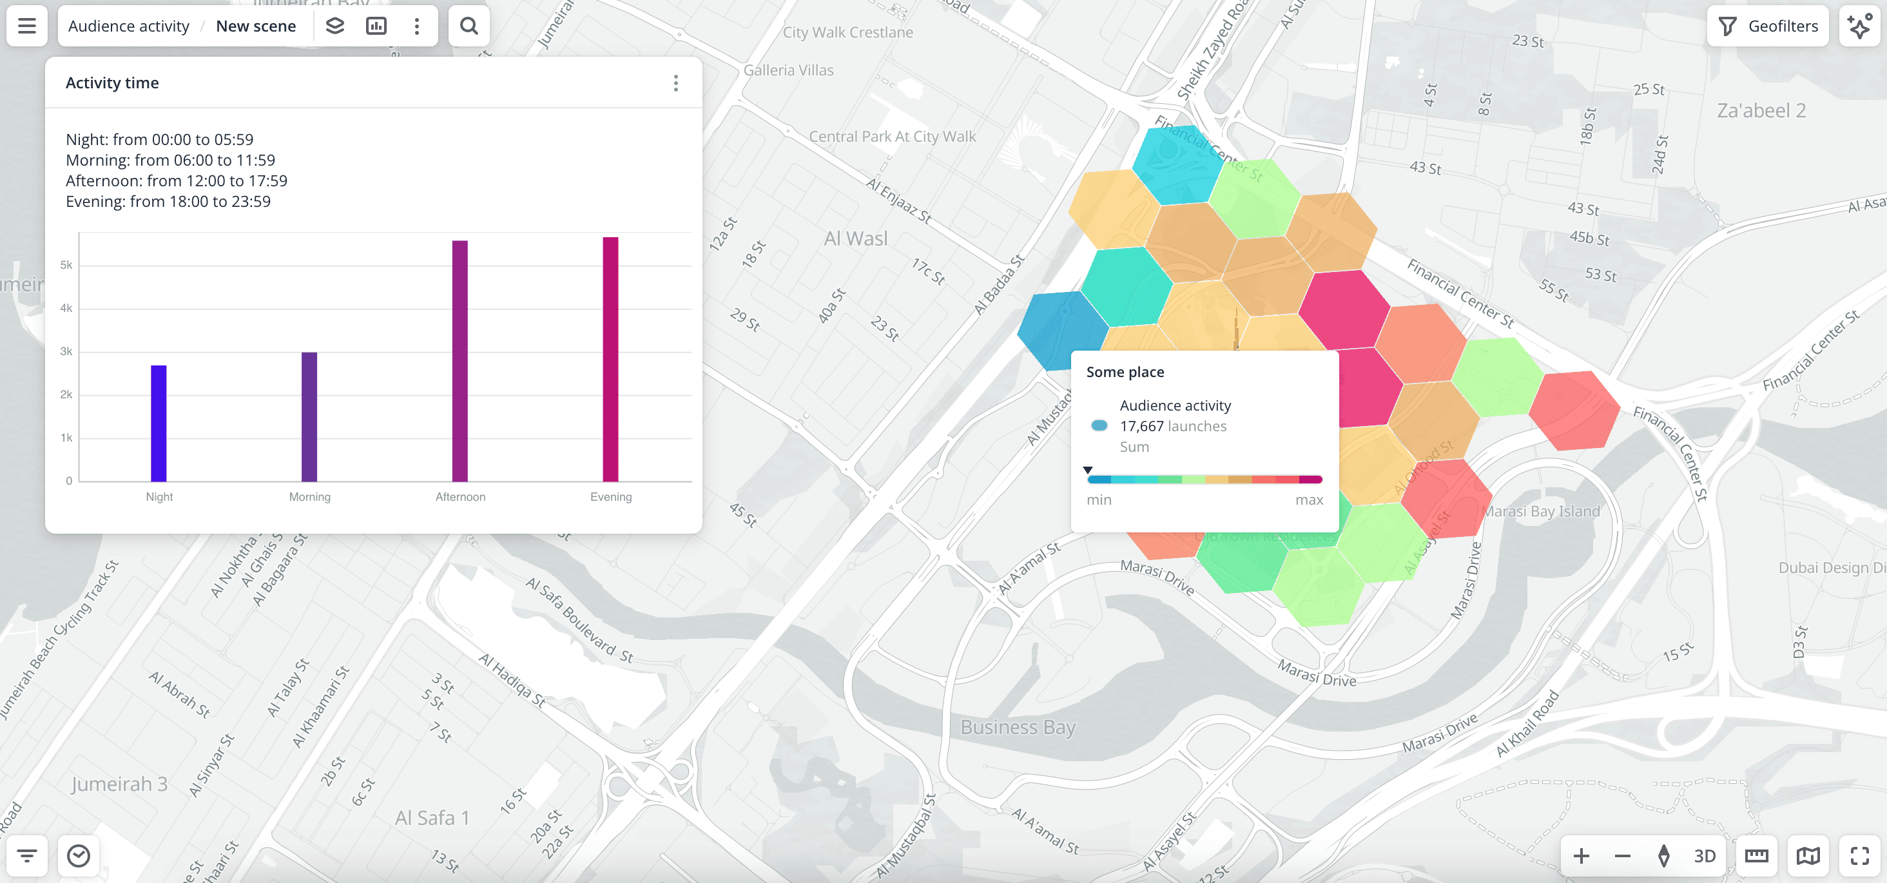
Task: Reset map orientation with the compass icon
Action: point(1662,856)
